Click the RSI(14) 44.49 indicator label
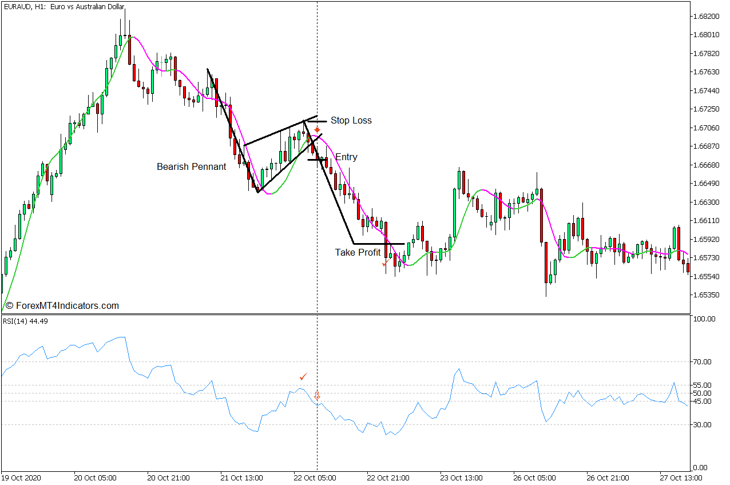Viewport: 730px width, 485px height. pos(25,321)
